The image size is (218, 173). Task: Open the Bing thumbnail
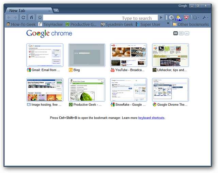tap(87, 55)
